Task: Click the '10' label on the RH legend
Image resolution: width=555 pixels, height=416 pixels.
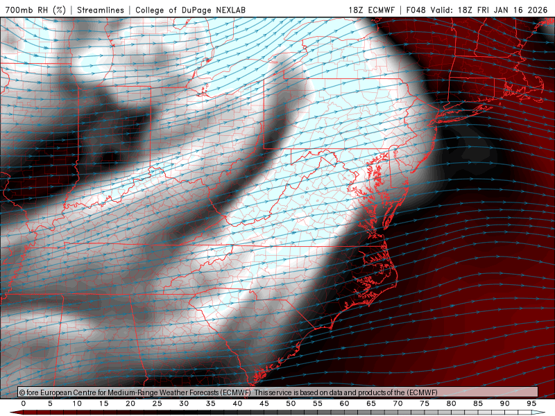Action: [x=77, y=404]
